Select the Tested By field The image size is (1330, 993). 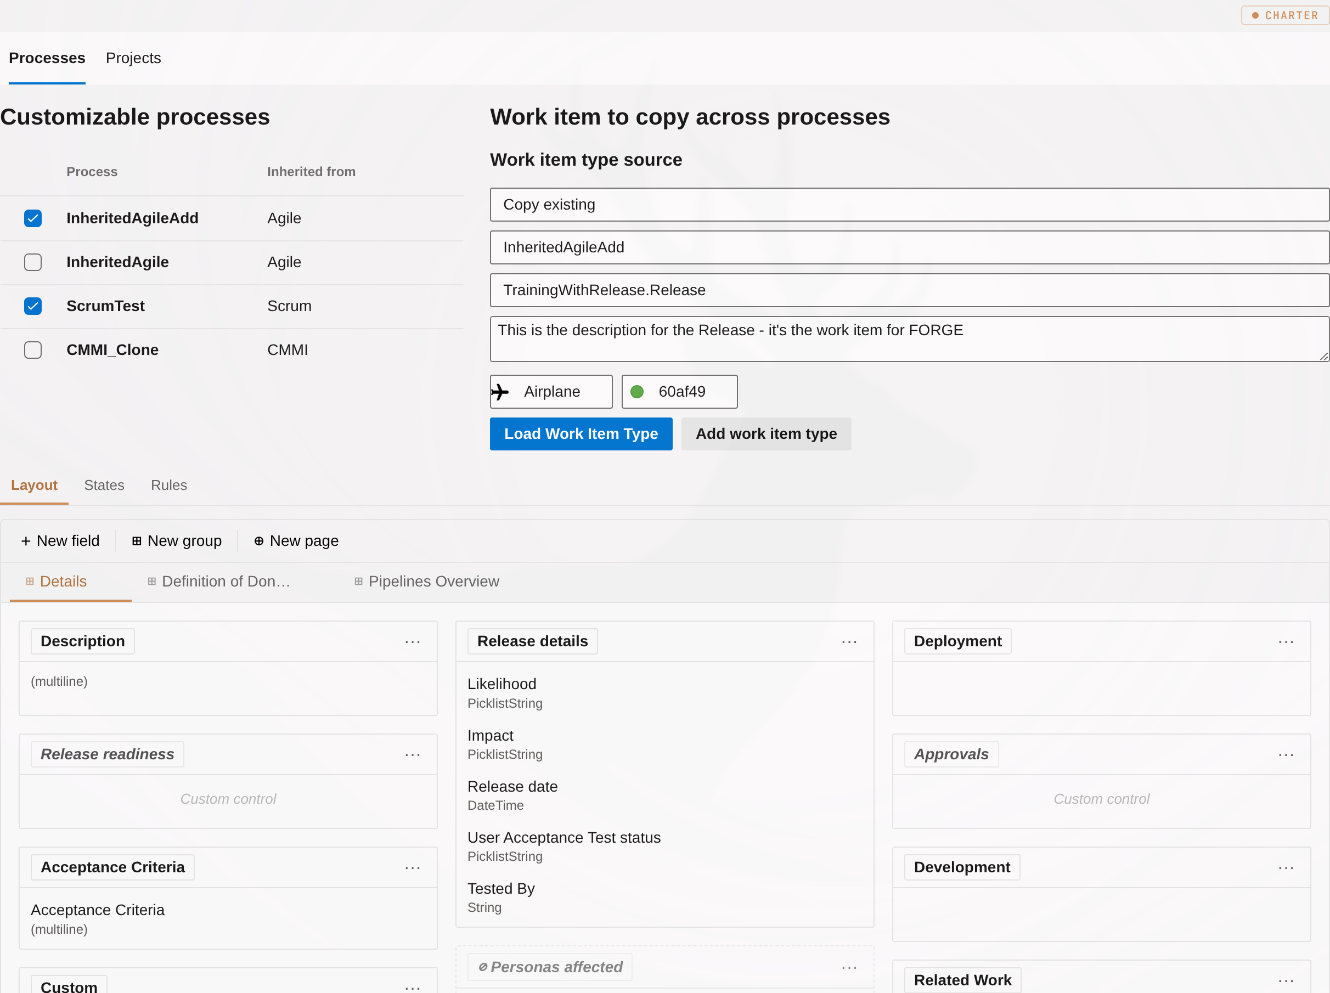[664, 898]
